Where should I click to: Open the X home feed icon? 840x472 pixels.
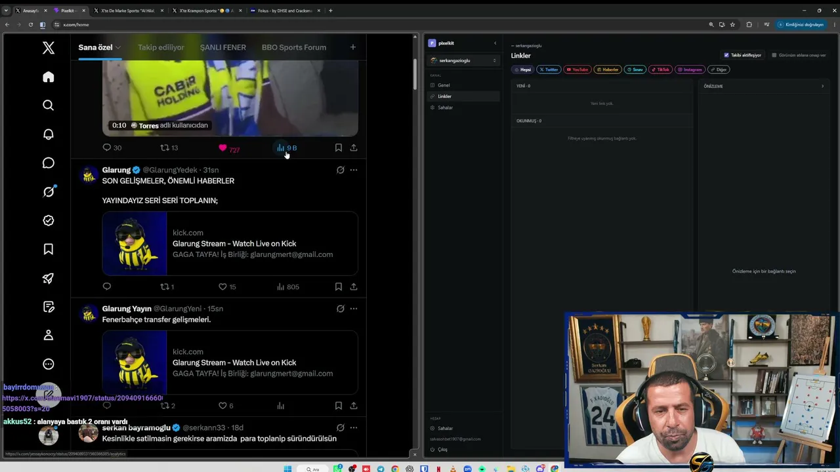click(48, 77)
